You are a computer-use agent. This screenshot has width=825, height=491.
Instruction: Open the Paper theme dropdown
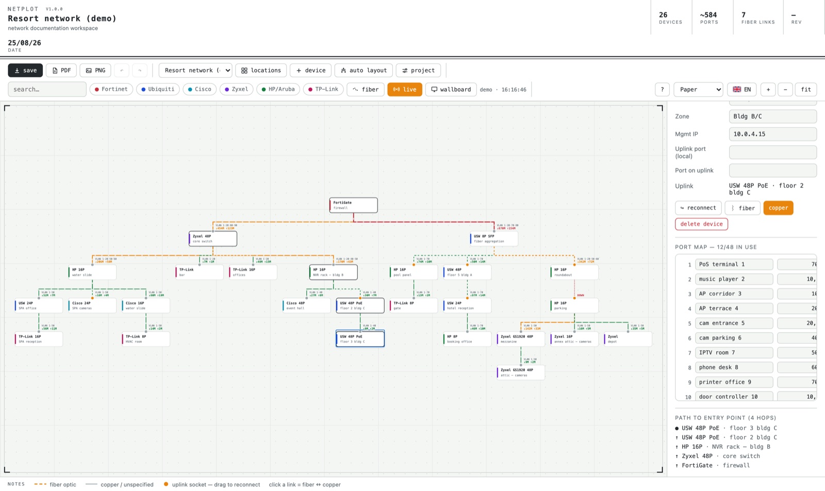tap(698, 89)
